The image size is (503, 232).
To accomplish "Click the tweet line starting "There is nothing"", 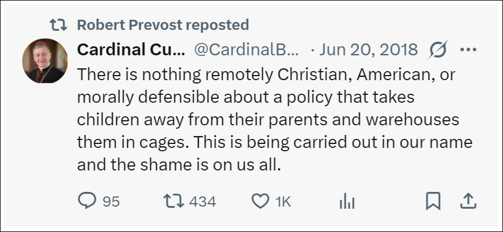I will (258, 74).
